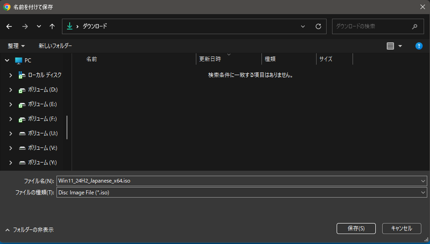Go up one folder level
Viewport: 430px width, 244px height.
[x=52, y=26]
